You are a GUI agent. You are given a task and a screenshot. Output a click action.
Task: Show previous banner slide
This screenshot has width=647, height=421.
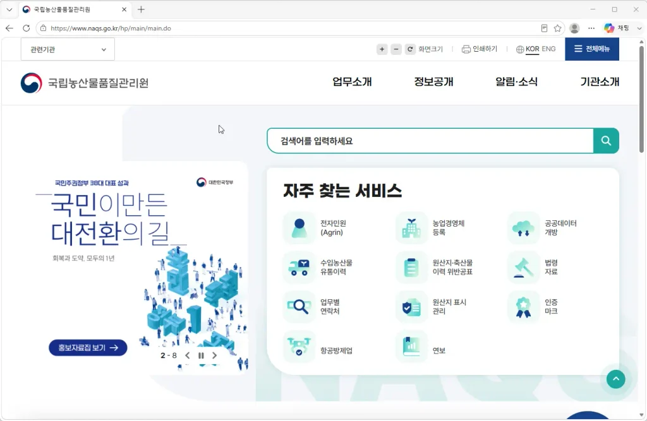(187, 355)
